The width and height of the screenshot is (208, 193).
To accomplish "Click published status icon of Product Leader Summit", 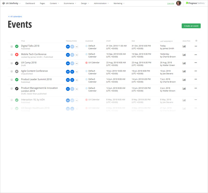I will 17,80.
